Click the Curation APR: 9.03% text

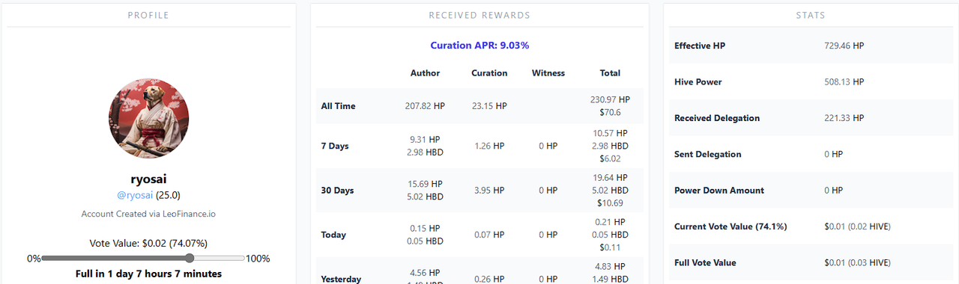479,46
